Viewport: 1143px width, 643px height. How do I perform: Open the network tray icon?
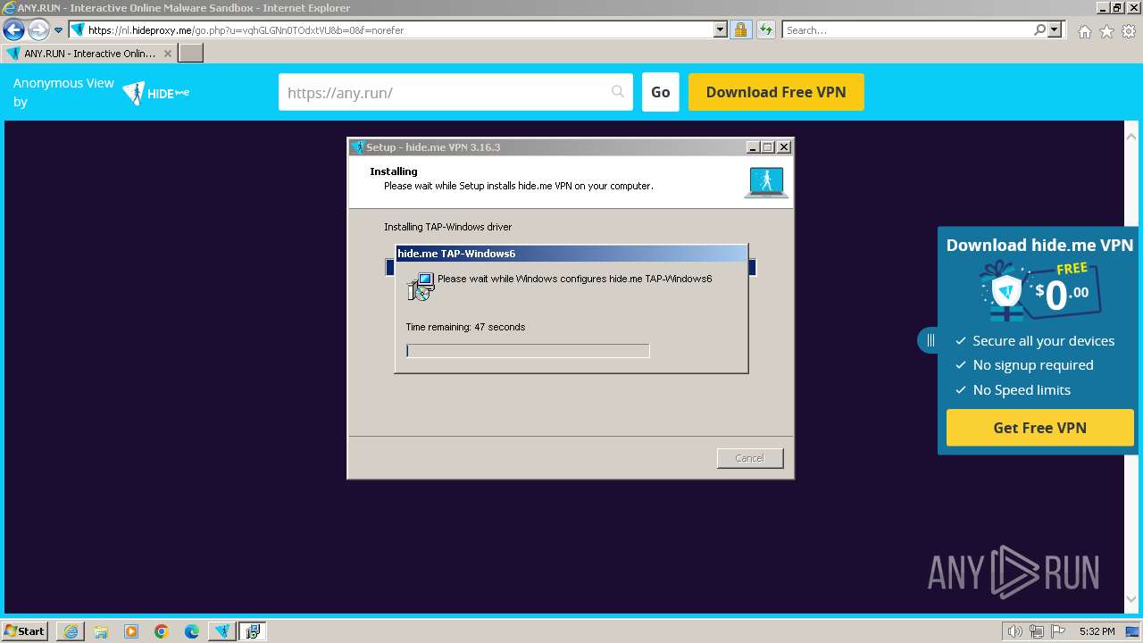click(x=1037, y=631)
